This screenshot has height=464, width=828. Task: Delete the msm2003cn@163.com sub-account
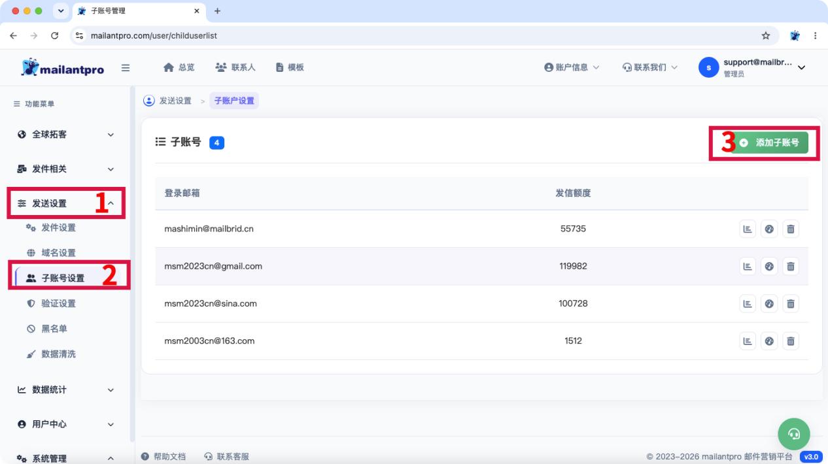(791, 340)
